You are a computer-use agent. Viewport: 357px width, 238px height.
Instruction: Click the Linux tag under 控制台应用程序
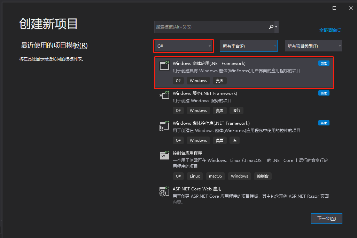(195, 176)
